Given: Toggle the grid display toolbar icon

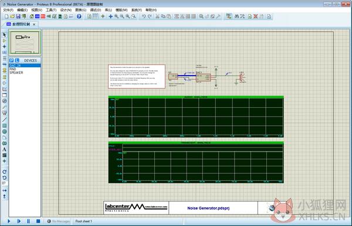Looking at the screenshot, I should click(95, 16).
